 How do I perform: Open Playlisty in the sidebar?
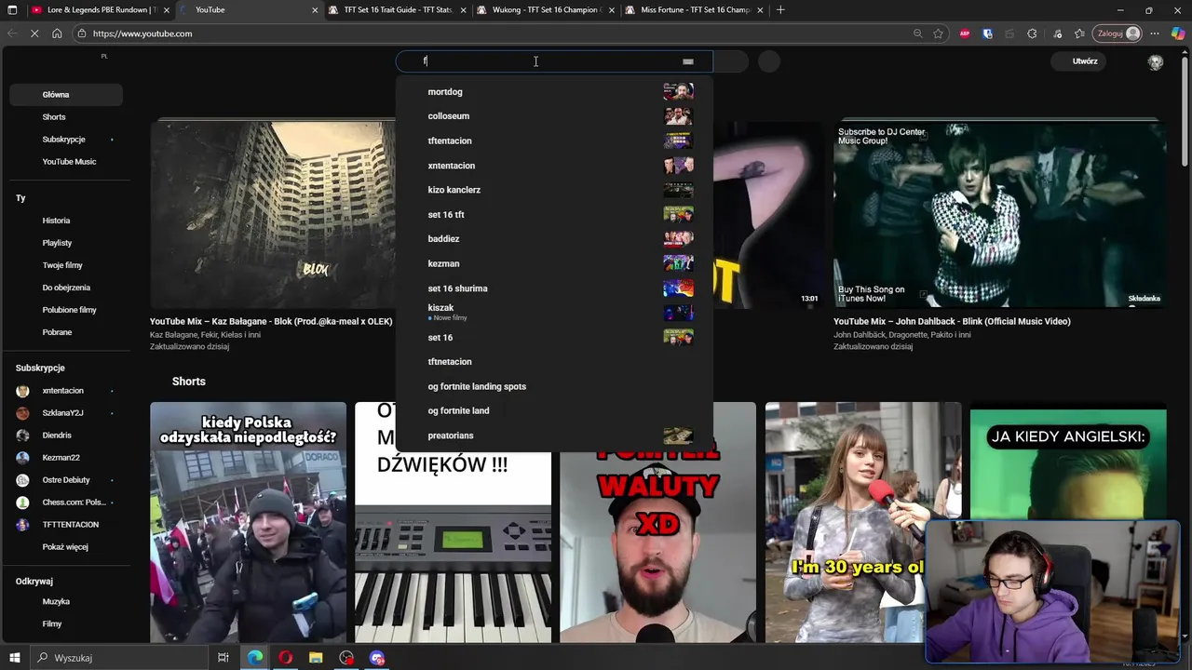[x=65, y=243]
